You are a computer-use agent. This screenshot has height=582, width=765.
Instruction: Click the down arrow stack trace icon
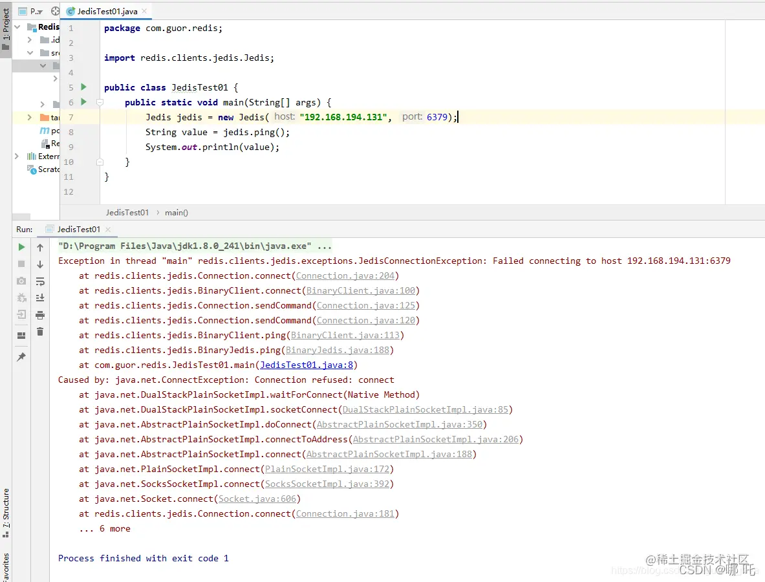40,264
